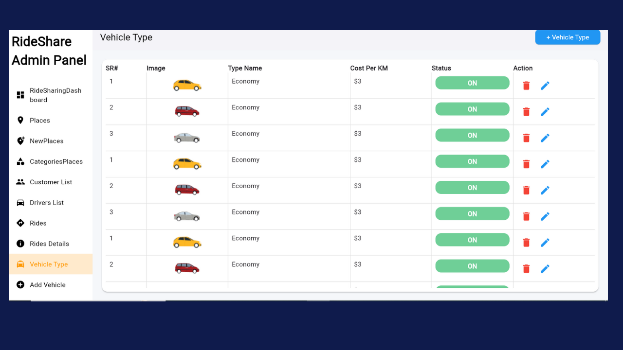The height and width of the screenshot is (350, 623).
Task: Click the red car image in second row
Action: (x=187, y=111)
